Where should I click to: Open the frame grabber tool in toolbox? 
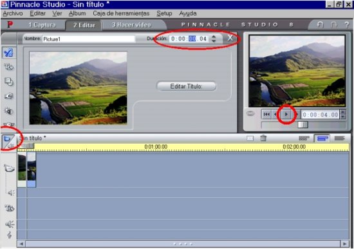[x=9, y=96]
